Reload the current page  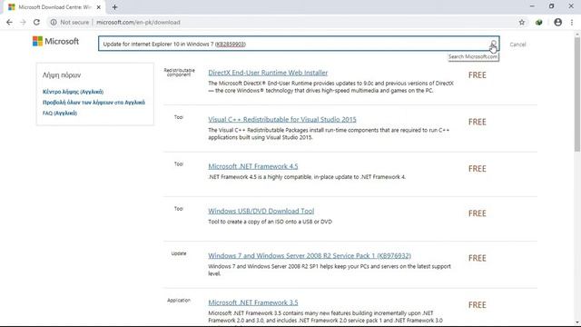(36, 22)
